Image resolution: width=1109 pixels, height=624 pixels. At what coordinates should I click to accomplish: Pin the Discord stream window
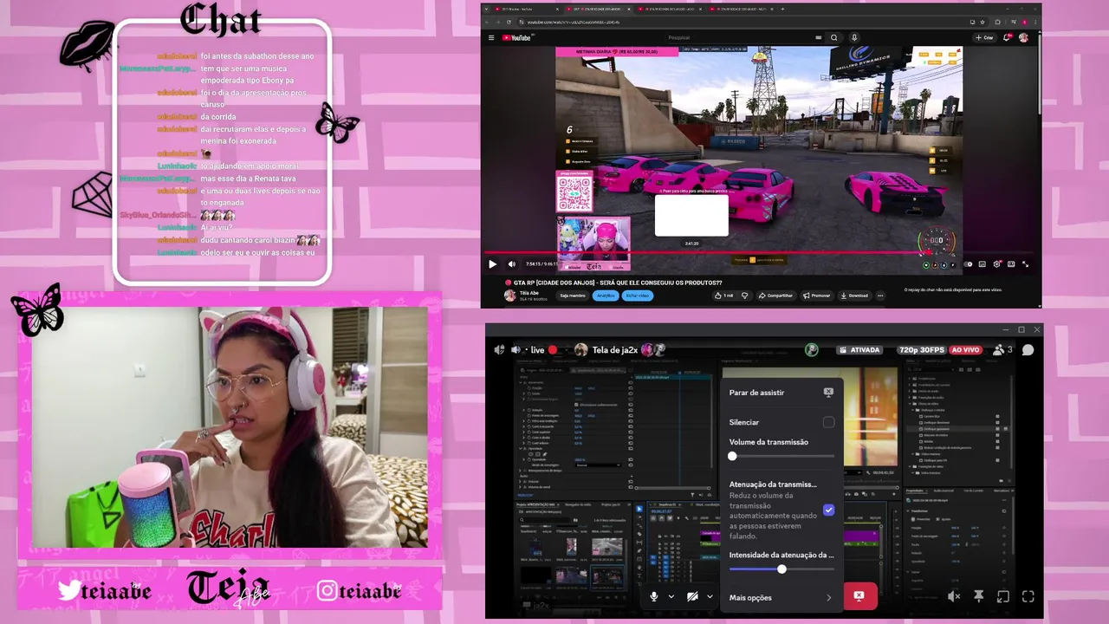(979, 596)
